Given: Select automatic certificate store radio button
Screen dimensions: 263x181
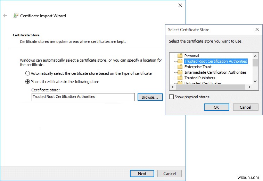Looking at the screenshot, I should (x=28, y=73).
